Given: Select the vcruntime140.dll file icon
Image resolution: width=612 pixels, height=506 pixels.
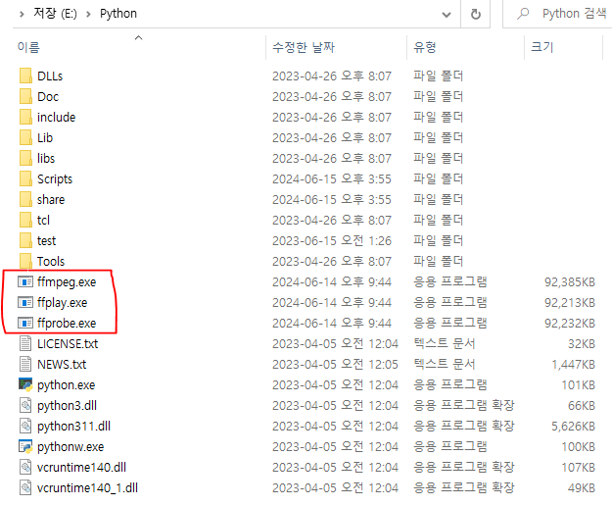Looking at the screenshot, I should click(x=25, y=467).
